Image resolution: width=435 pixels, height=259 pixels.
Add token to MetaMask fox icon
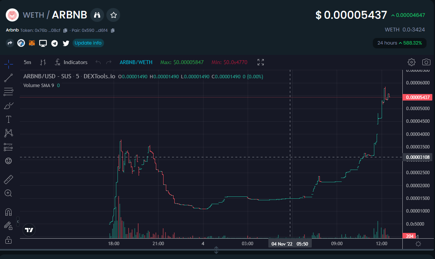pos(32,43)
